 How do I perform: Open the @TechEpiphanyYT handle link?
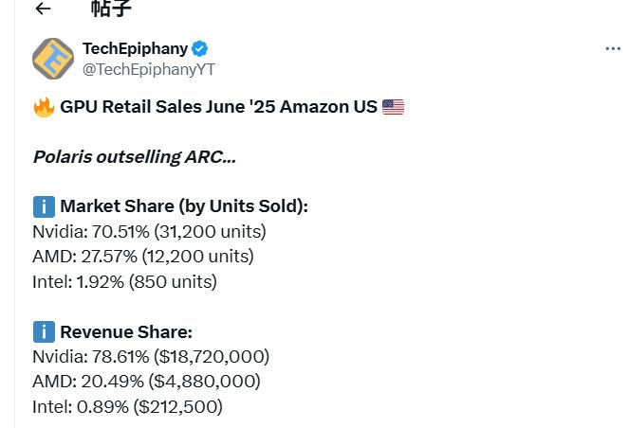tap(149, 67)
